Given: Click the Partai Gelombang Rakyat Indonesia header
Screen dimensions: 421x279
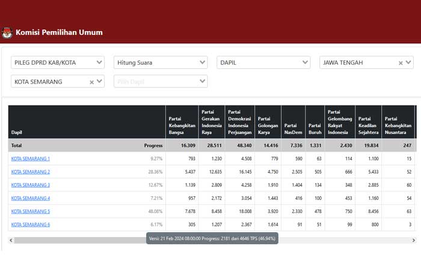Looking at the screenshot, I should click(x=340, y=122).
